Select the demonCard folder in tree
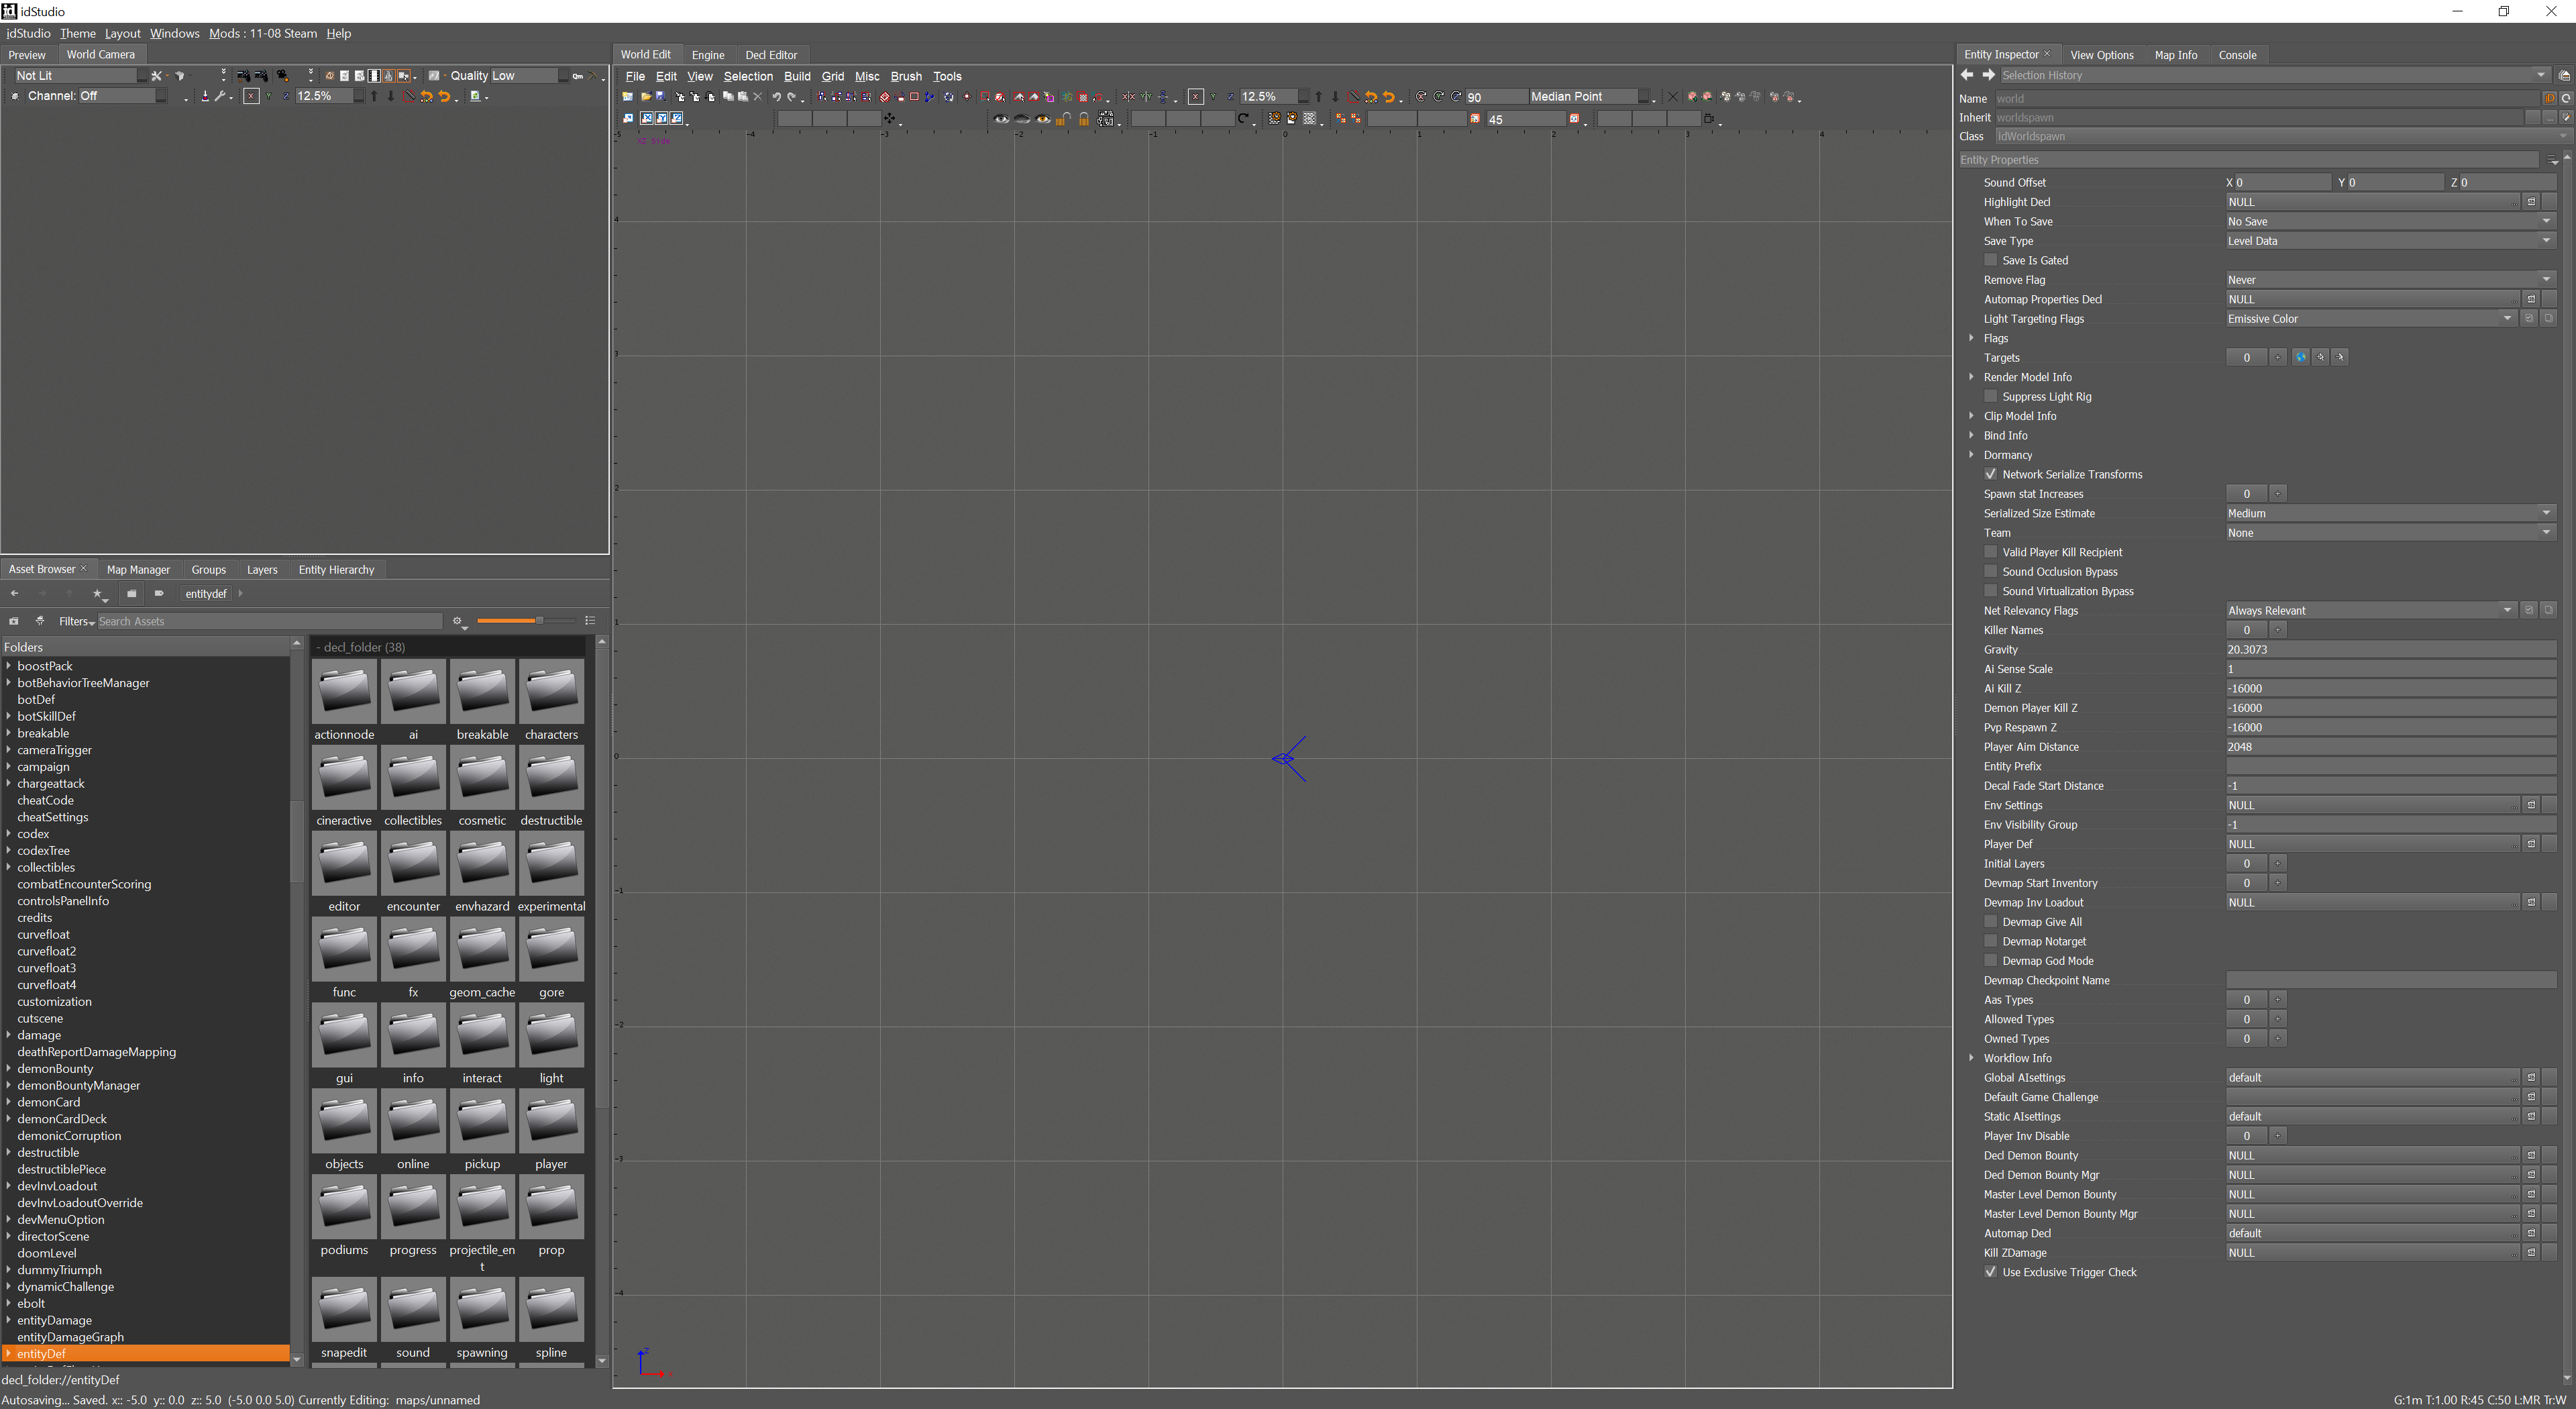Image resolution: width=2576 pixels, height=1409 pixels. tap(49, 1102)
